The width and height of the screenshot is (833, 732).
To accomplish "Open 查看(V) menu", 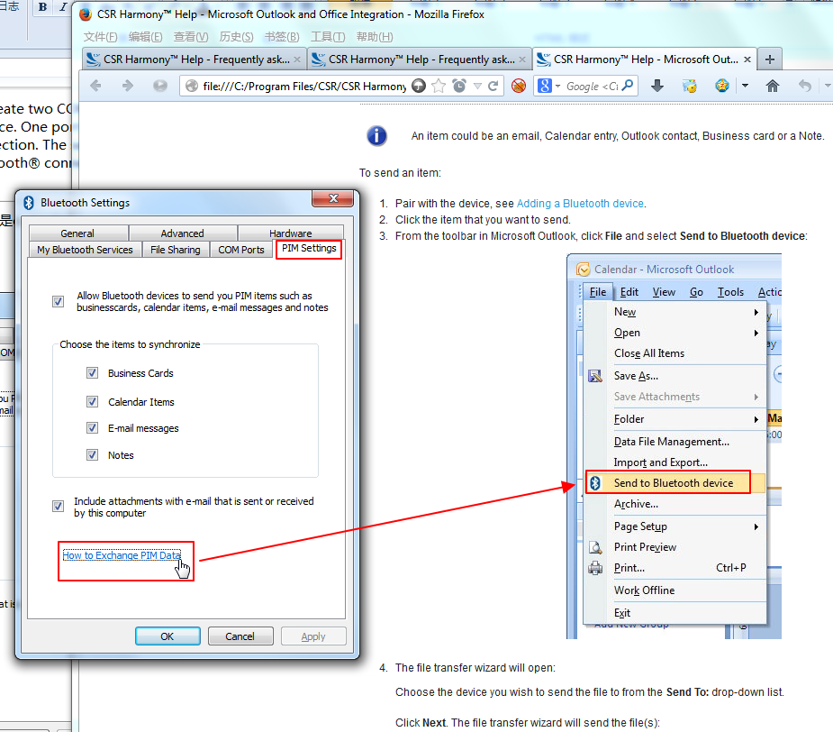I will point(191,37).
